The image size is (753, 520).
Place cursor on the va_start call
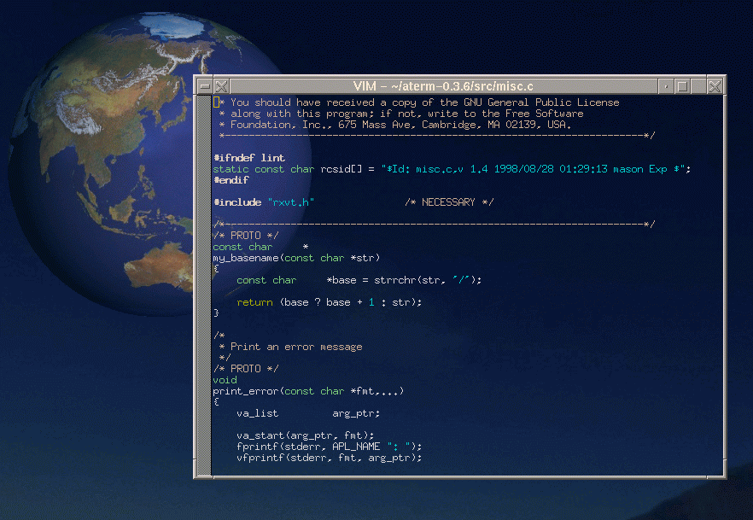(x=266, y=435)
